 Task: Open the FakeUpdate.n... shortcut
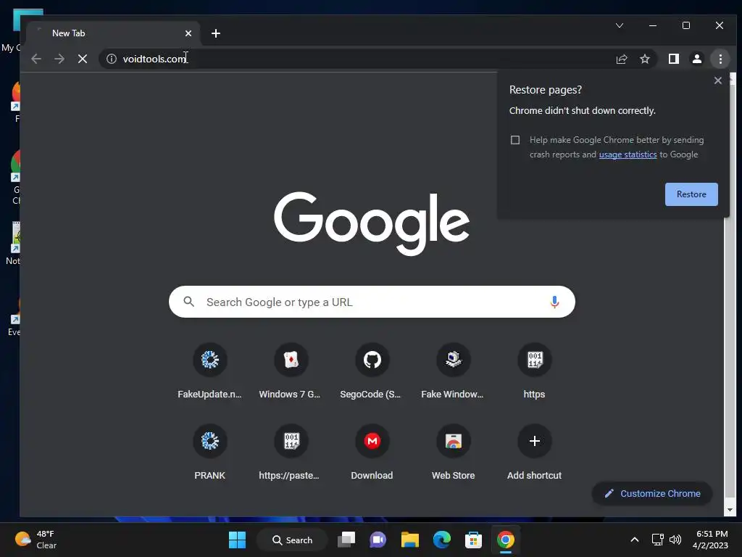(x=209, y=372)
